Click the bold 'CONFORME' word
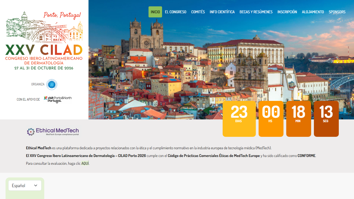 pyautogui.click(x=306, y=156)
